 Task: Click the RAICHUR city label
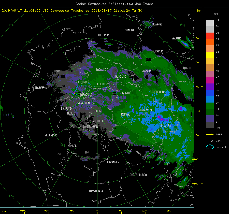click(x=187, y=68)
